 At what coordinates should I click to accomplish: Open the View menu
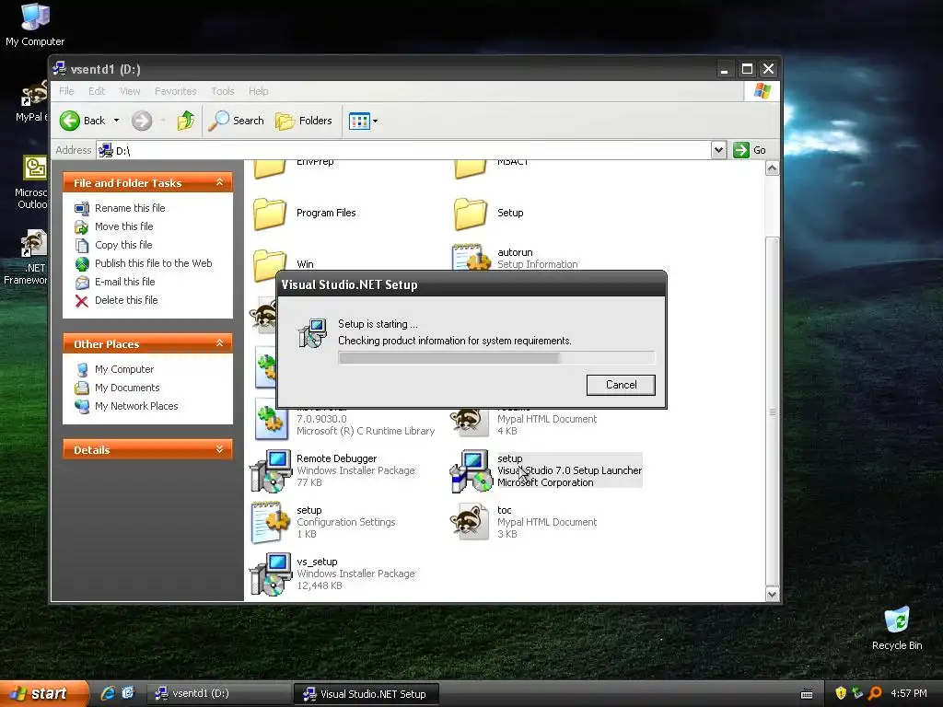130,91
